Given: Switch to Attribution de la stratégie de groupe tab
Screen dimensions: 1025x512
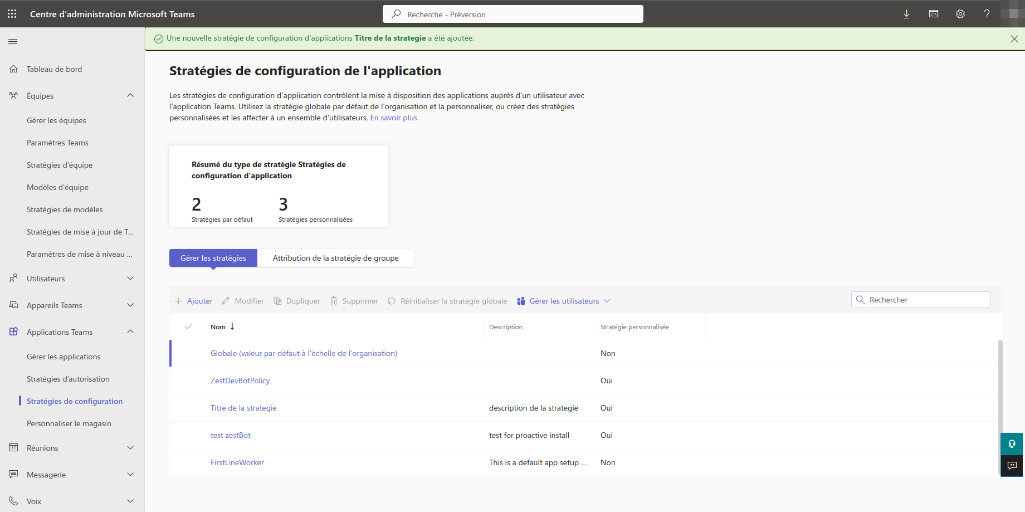Looking at the screenshot, I should point(335,258).
